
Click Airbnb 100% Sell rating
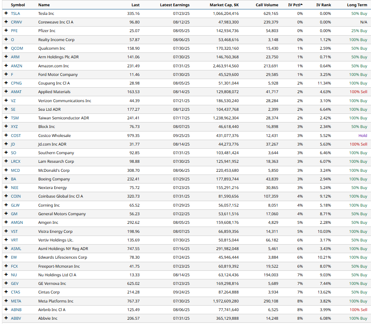(x=358, y=310)
